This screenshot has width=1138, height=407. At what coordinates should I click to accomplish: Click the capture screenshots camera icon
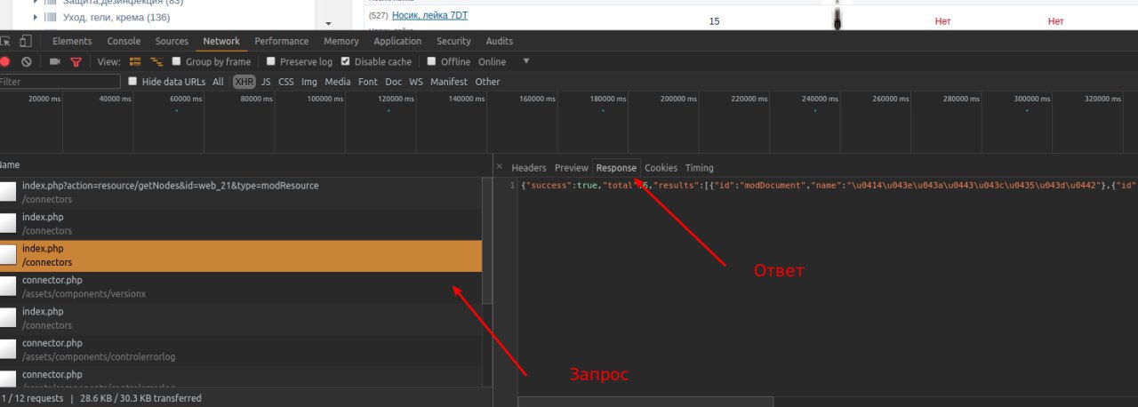(x=54, y=62)
